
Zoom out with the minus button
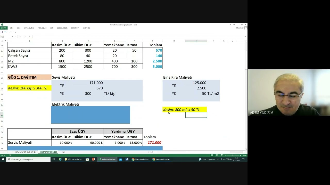[x=226, y=155]
